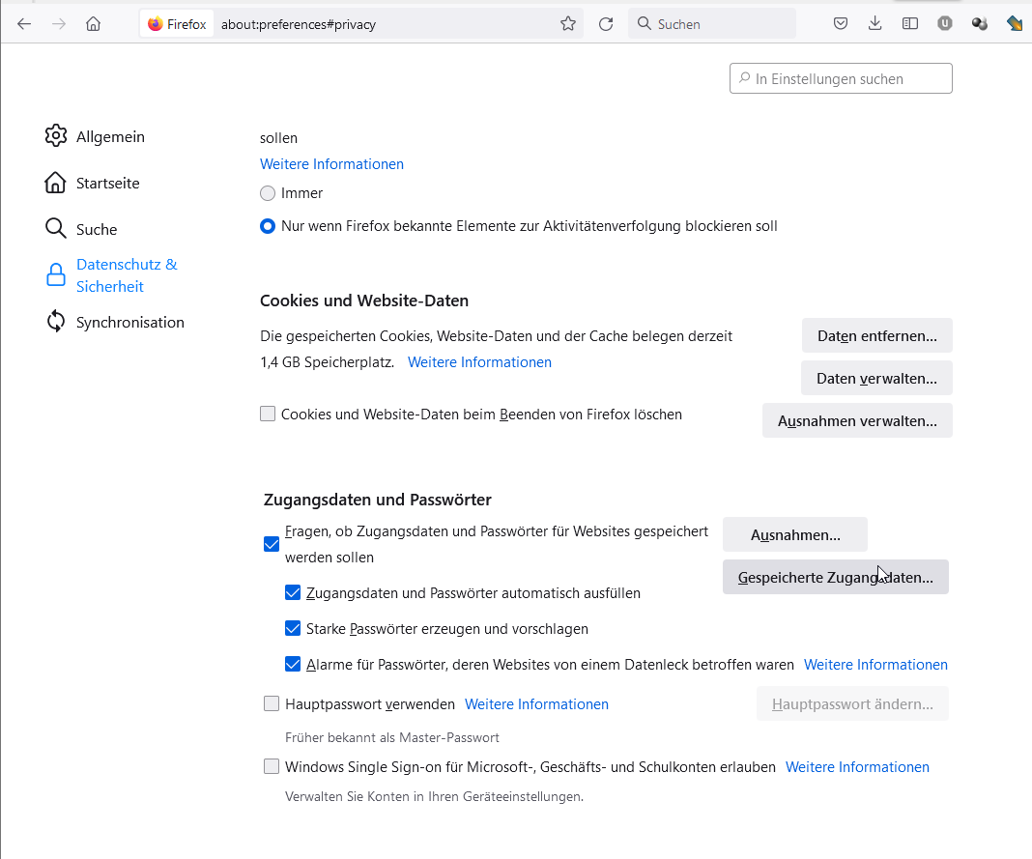
Task: Reload the page with the refresh icon
Action: click(x=606, y=24)
